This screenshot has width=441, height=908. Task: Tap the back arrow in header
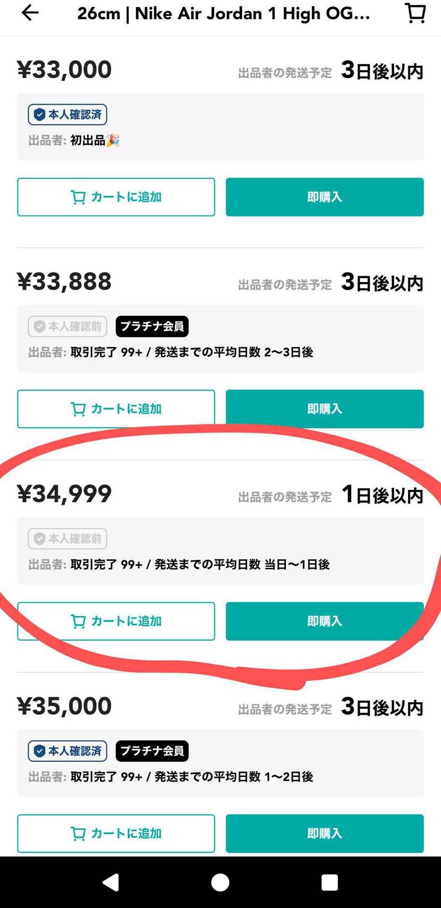pos(30,13)
